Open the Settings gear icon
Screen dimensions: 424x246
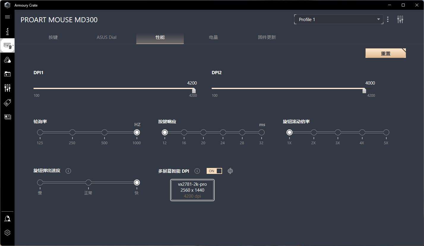tap(7, 233)
